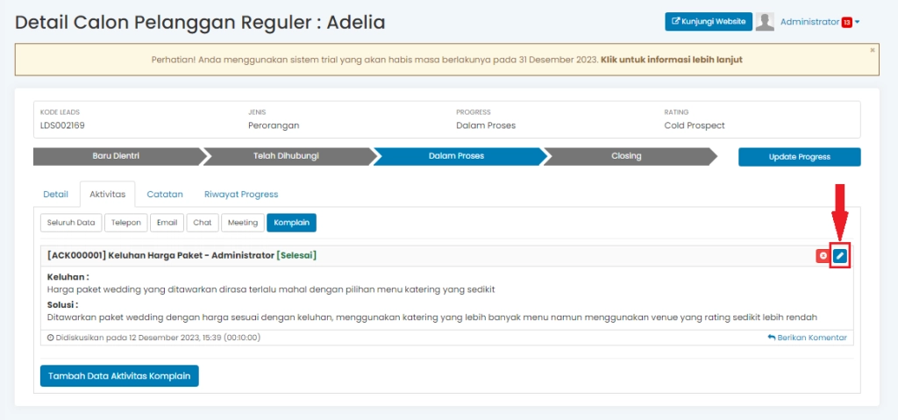Viewport: 898px width, 420px height.
Task: Select the Chat activity filter
Action: tap(203, 223)
